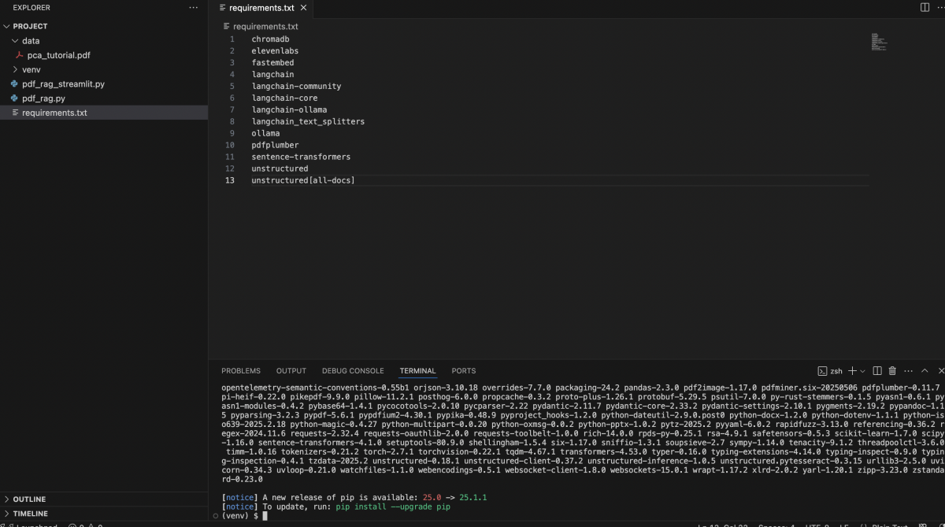Click 'fastembed' on line 3
The height and width of the screenshot is (527, 945).
[x=272, y=63]
